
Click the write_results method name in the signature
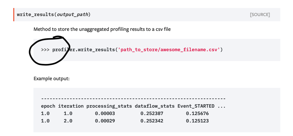(36, 14)
